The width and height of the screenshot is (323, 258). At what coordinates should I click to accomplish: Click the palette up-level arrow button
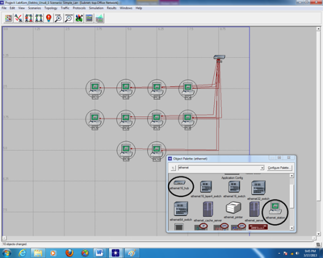tap(173, 168)
